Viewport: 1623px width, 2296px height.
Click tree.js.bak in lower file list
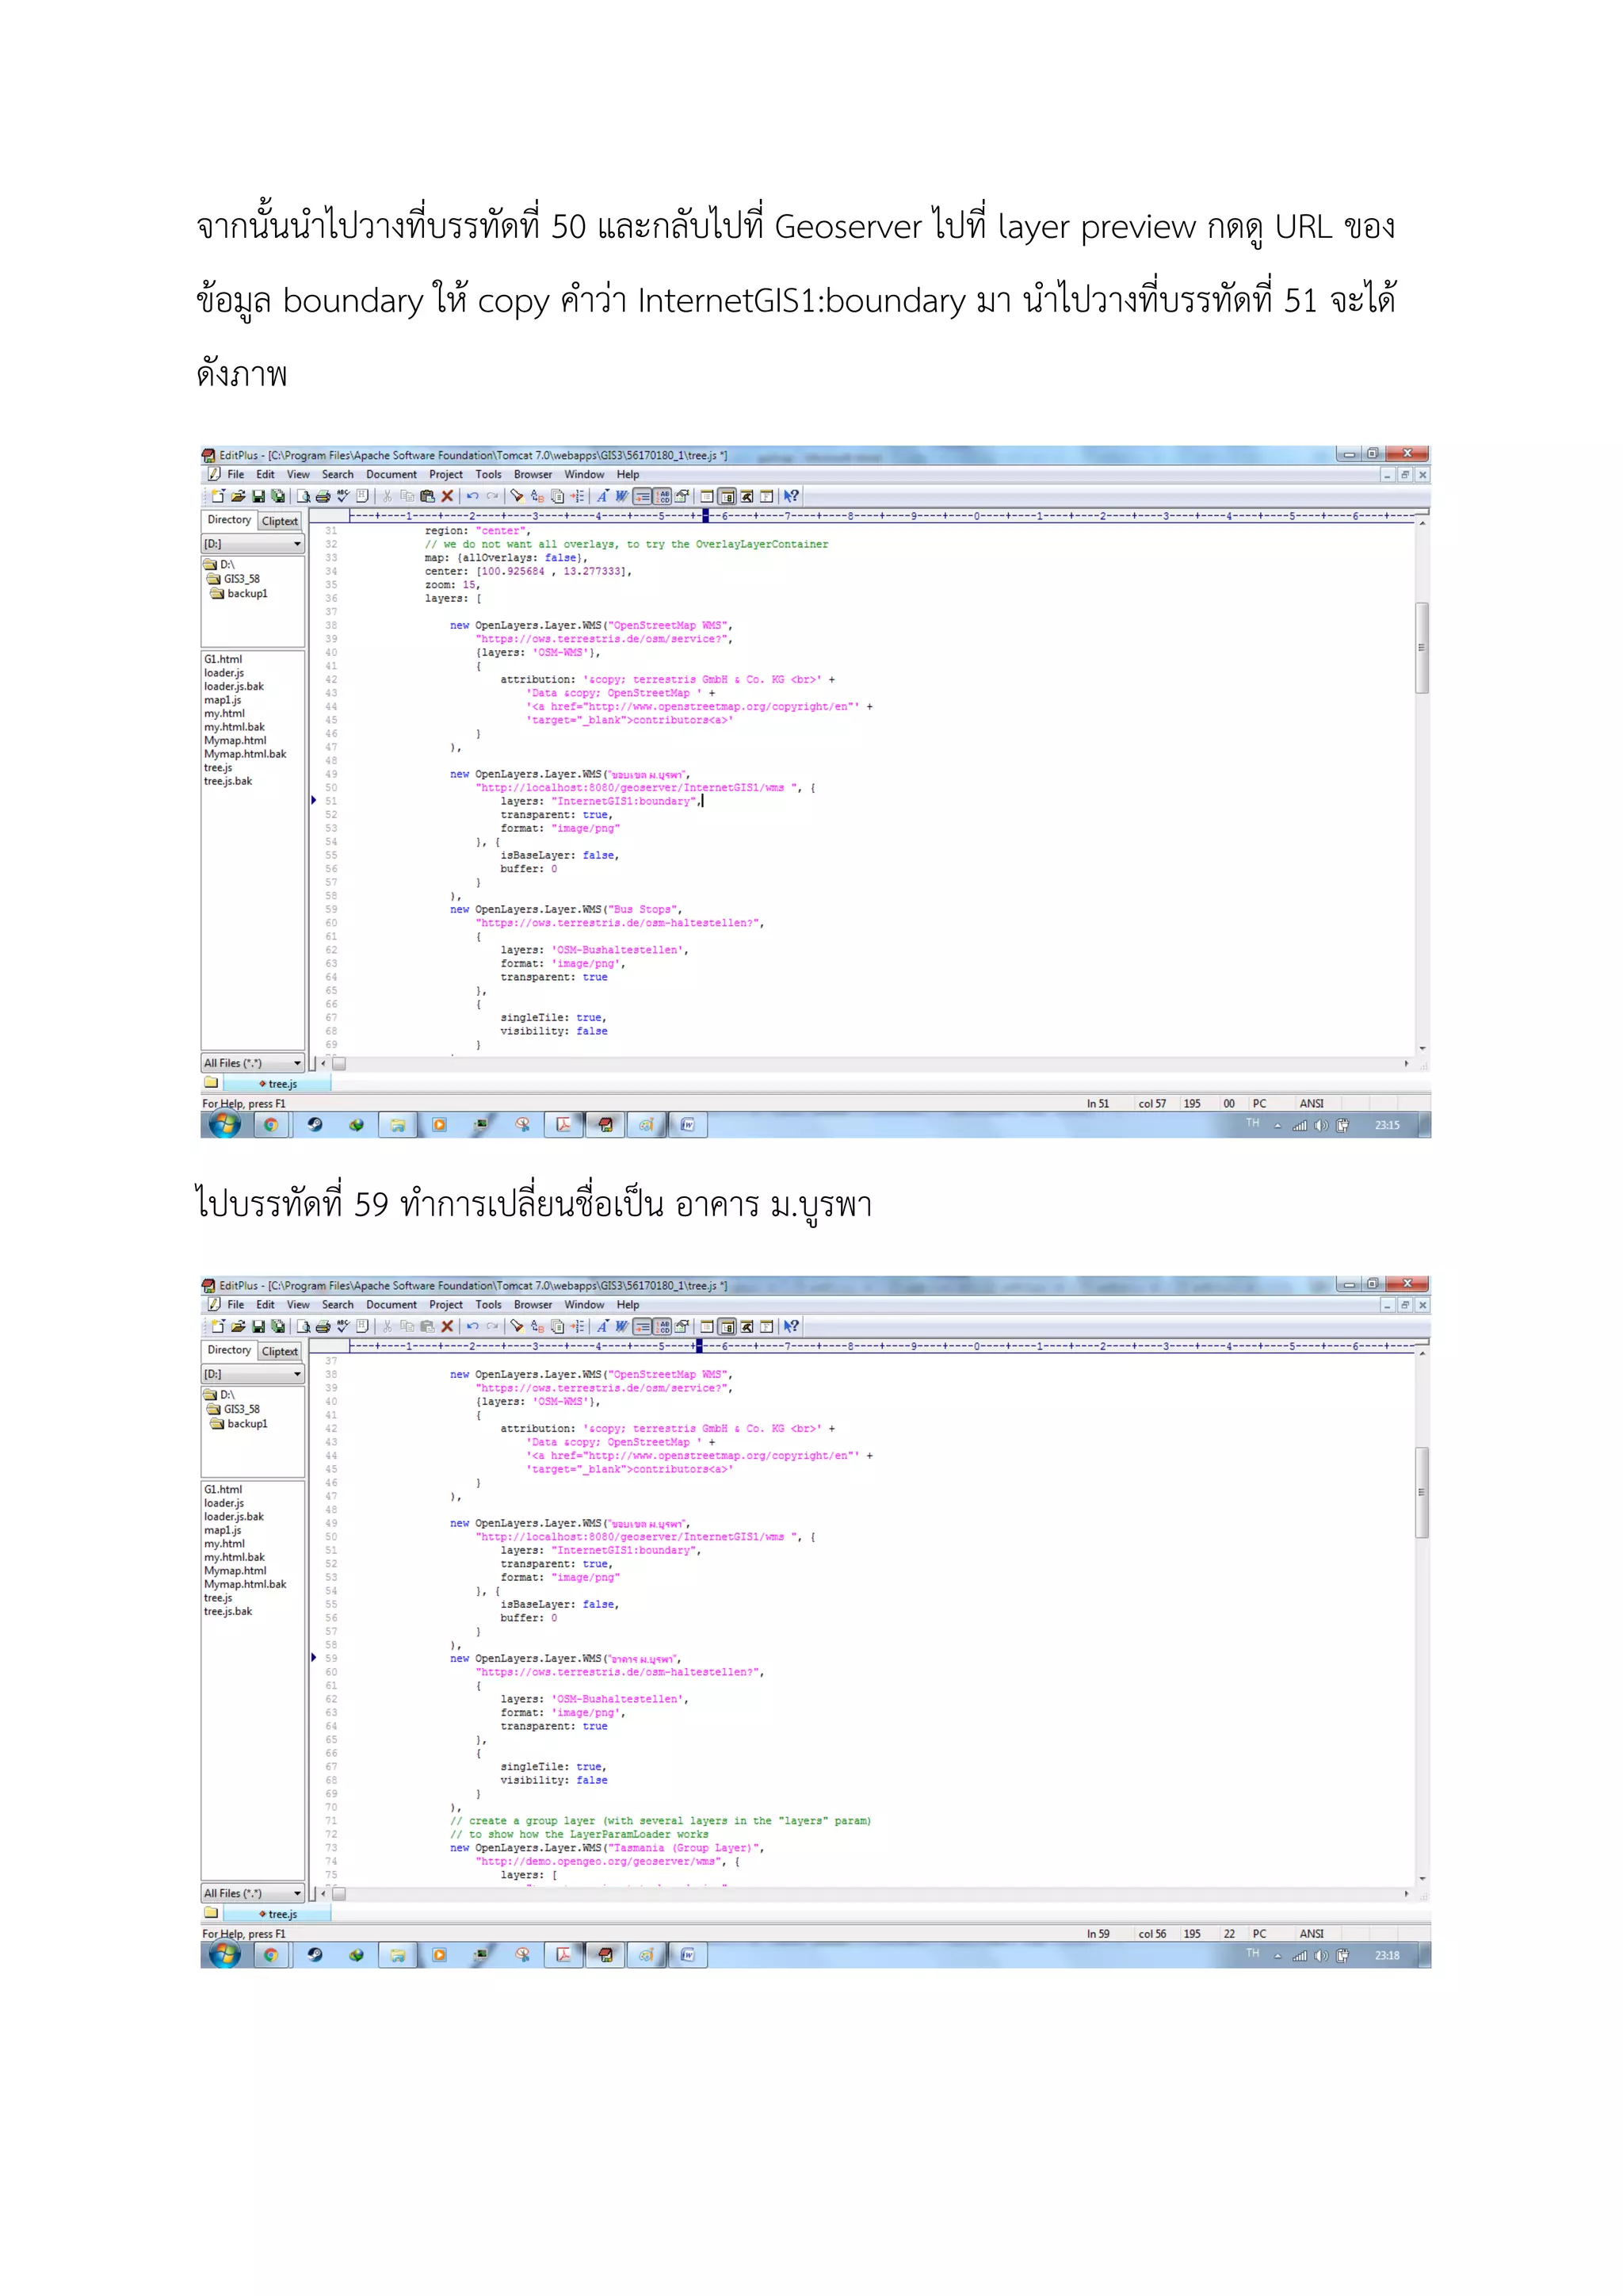click(x=228, y=1611)
